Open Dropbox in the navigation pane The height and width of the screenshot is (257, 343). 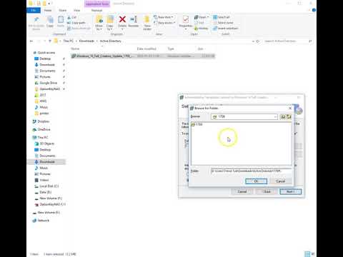[x=43, y=121]
